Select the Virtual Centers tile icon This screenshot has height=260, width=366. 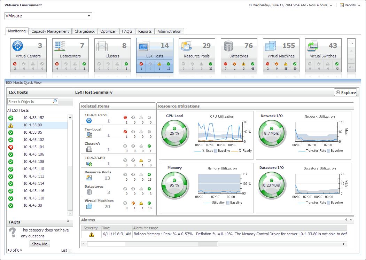(x=18, y=46)
